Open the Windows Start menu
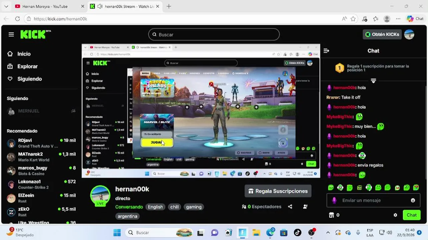Viewport: 428px width, 240px height. coord(117,233)
